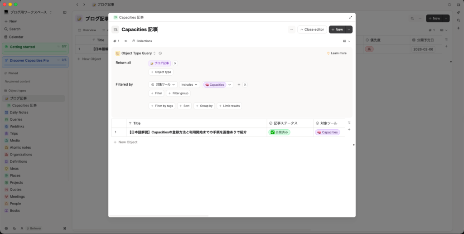Add a column with the plus beside the modal table

point(349,129)
